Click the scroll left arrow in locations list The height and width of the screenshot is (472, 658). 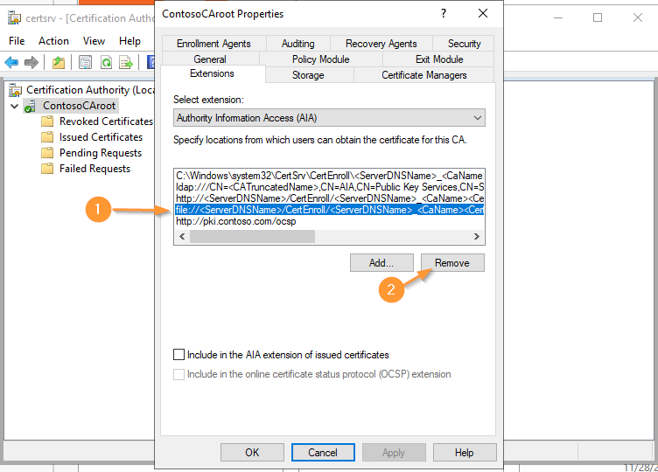[x=182, y=236]
